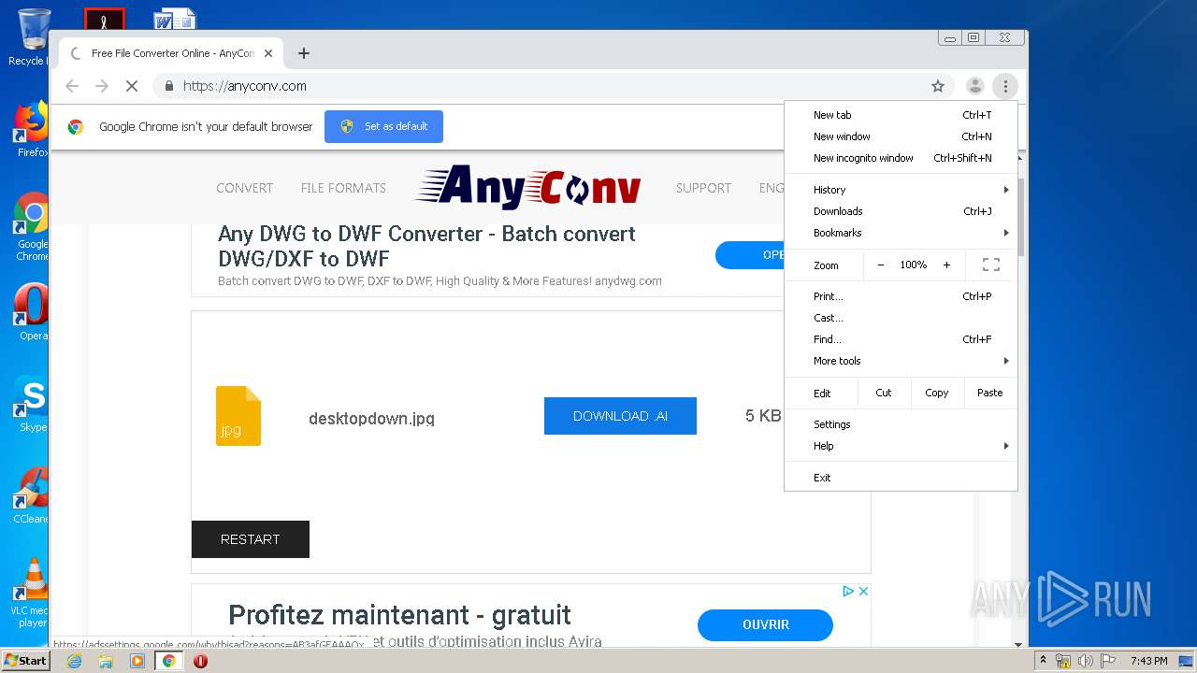Stop page loading with X button
This screenshot has width=1197, height=673.
132,86
